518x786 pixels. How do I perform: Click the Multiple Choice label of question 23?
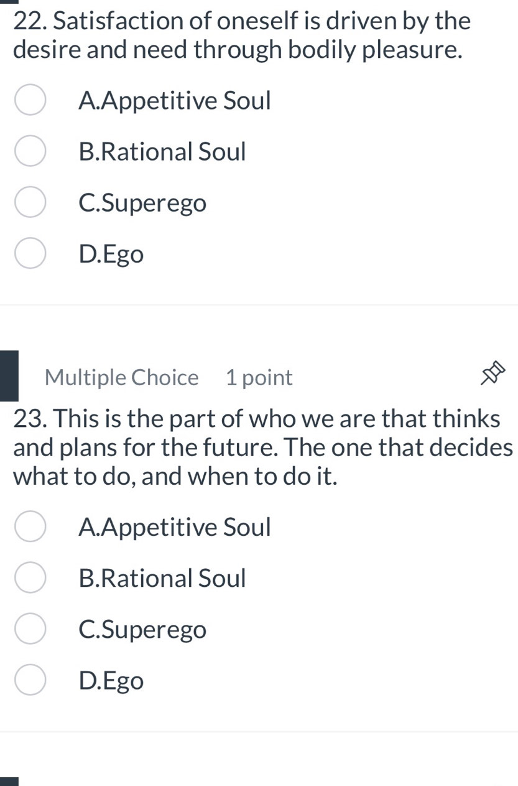[122, 378]
